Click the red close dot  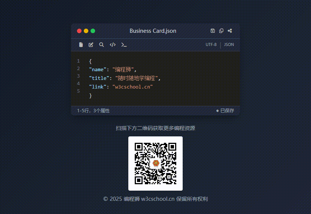pos(79,31)
